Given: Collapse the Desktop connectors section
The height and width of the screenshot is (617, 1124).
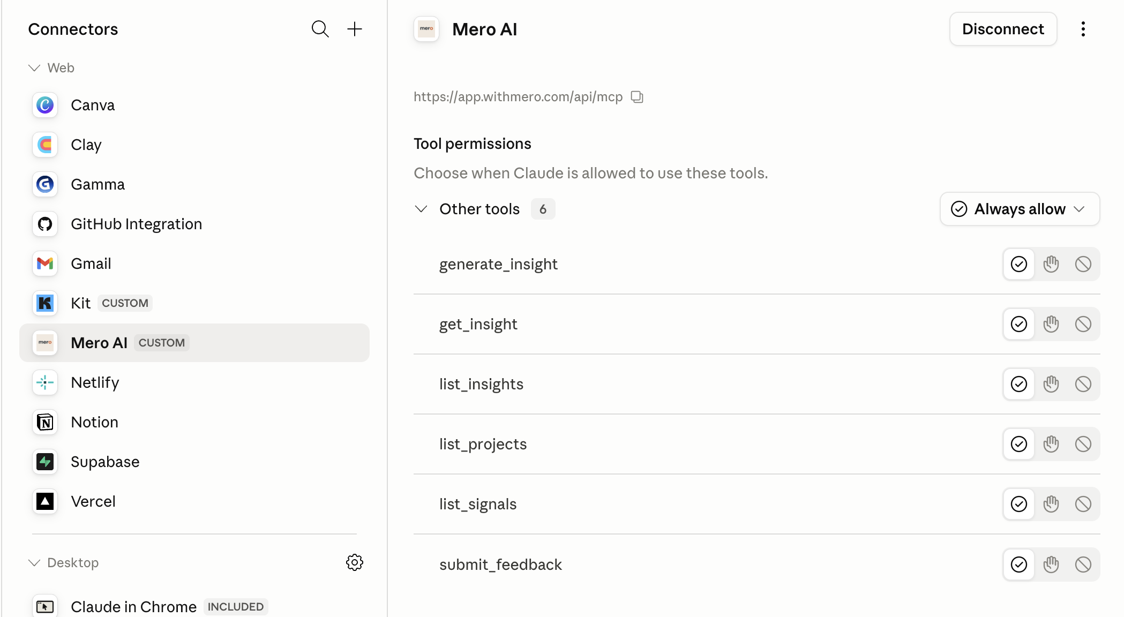Looking at the screenshot, I should tap(34, 563).
